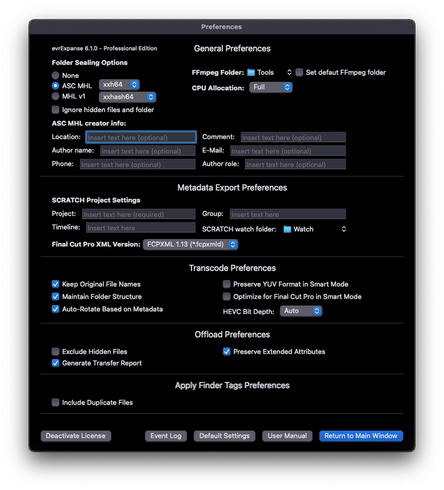Click the Tools folder icon for FFmpeg
The height and width of the screenshot is (490, 444).
(x=252, y=73)
